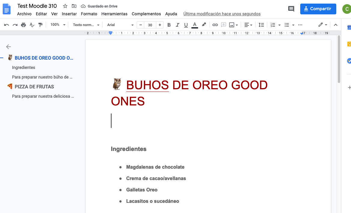Open the Ayuda menu

click(171, 14)
